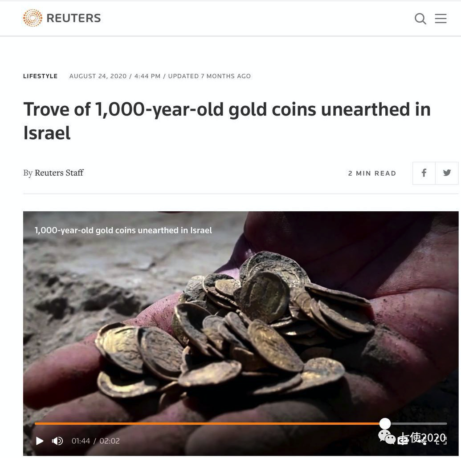Click the 01:44 elapsed time display
Screen dimensions: 461x458
[x=81, y=441]
